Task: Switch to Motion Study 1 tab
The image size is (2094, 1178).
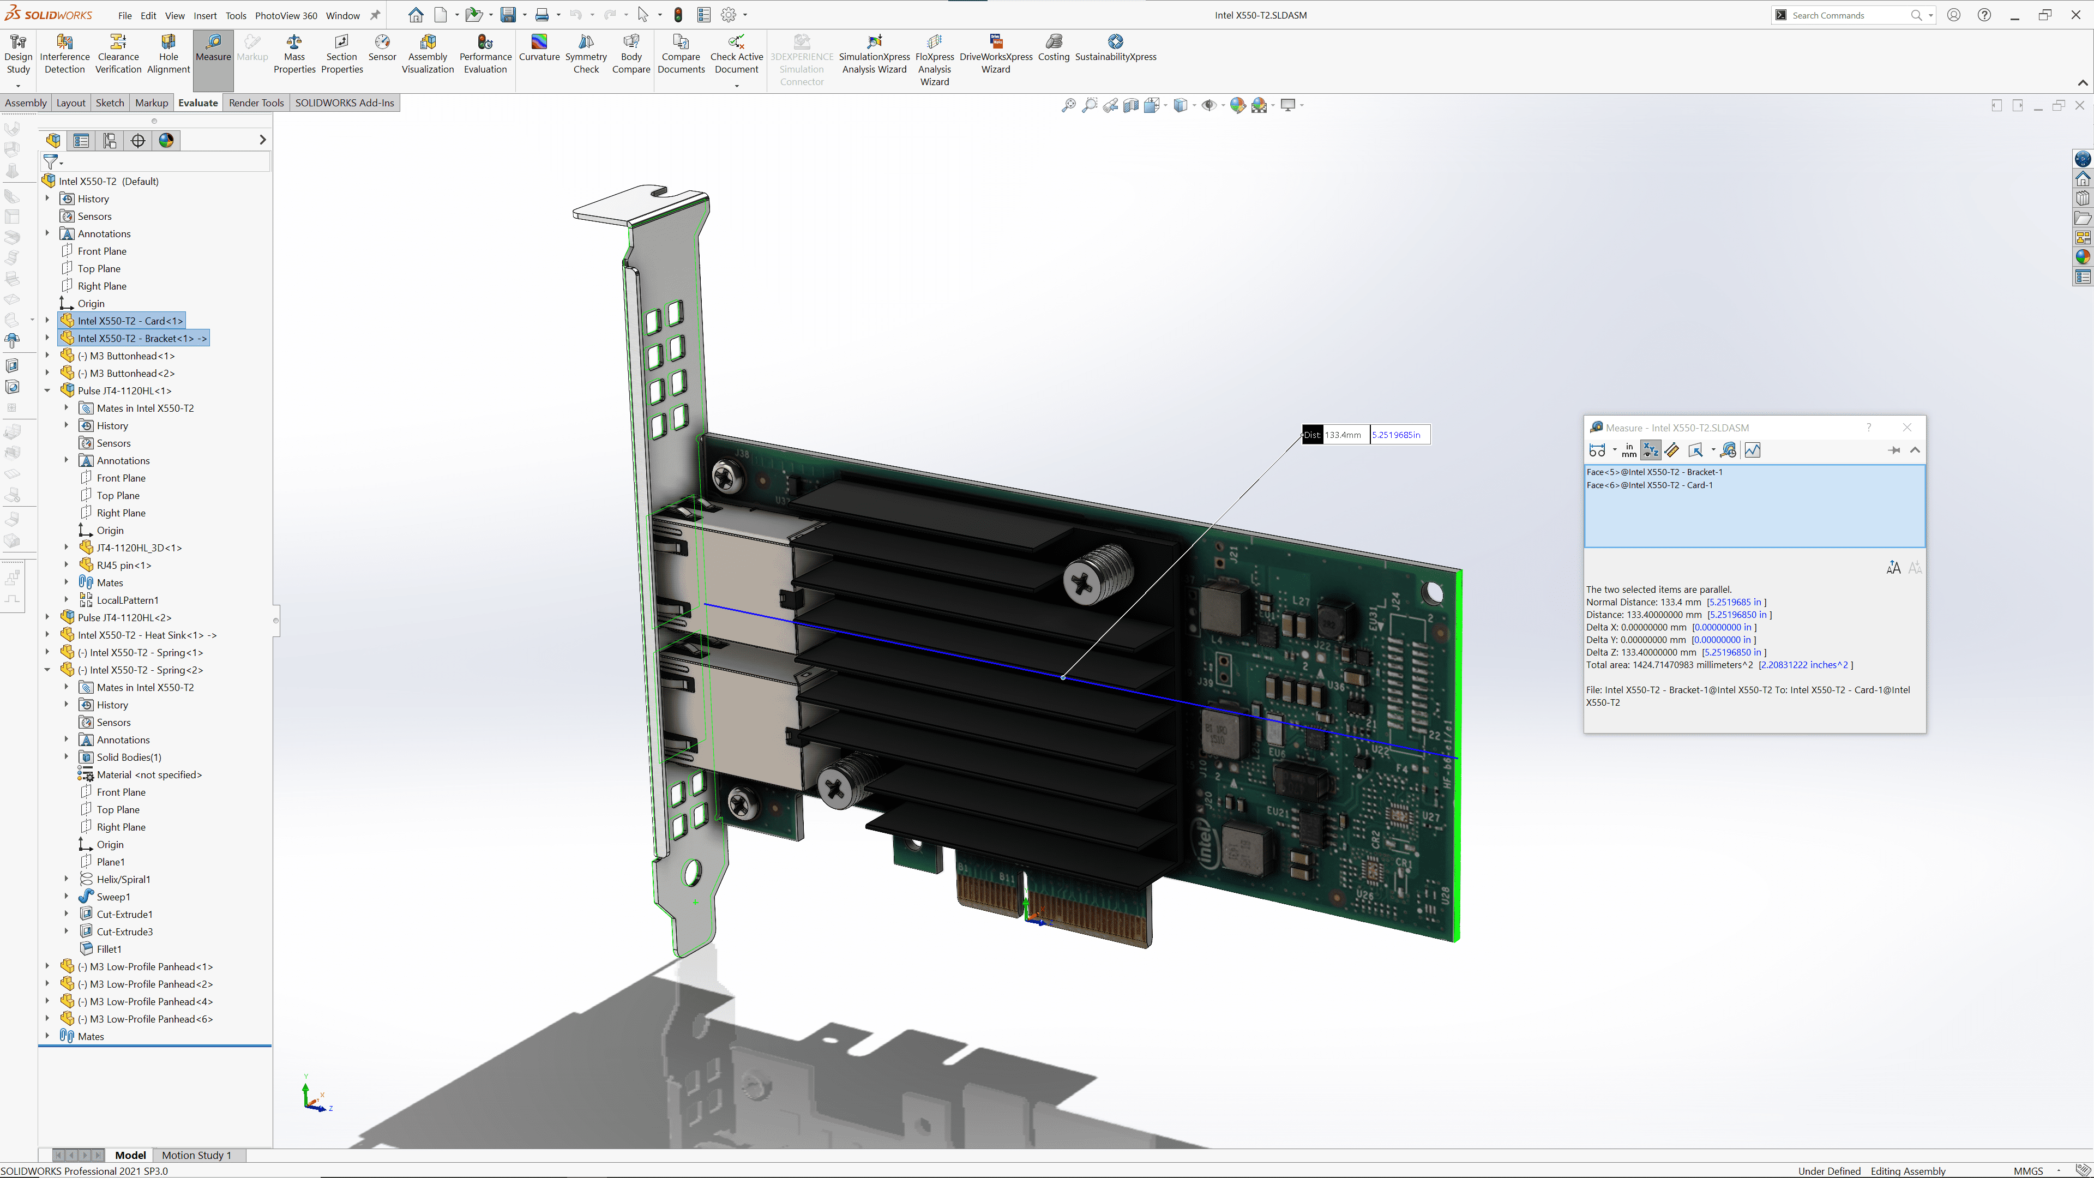Action: click(196, 1155)
